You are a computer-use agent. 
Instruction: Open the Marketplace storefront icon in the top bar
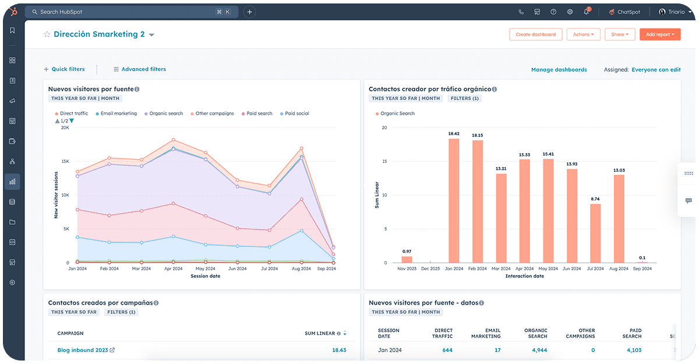(537, 12)
